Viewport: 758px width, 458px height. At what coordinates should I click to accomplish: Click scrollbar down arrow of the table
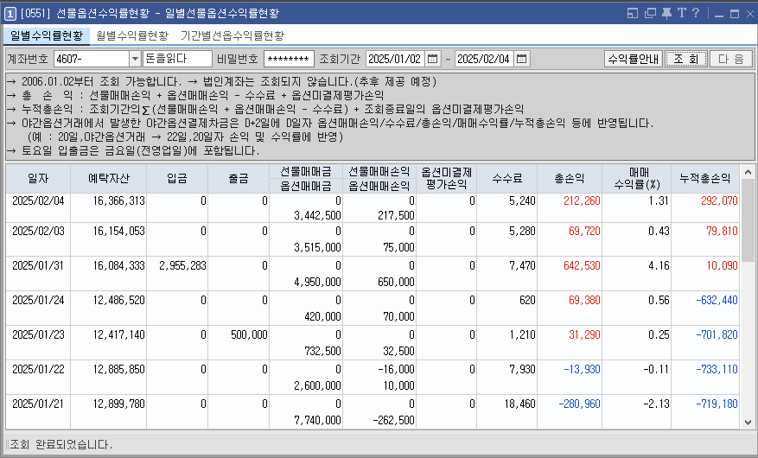pos(748,422)
